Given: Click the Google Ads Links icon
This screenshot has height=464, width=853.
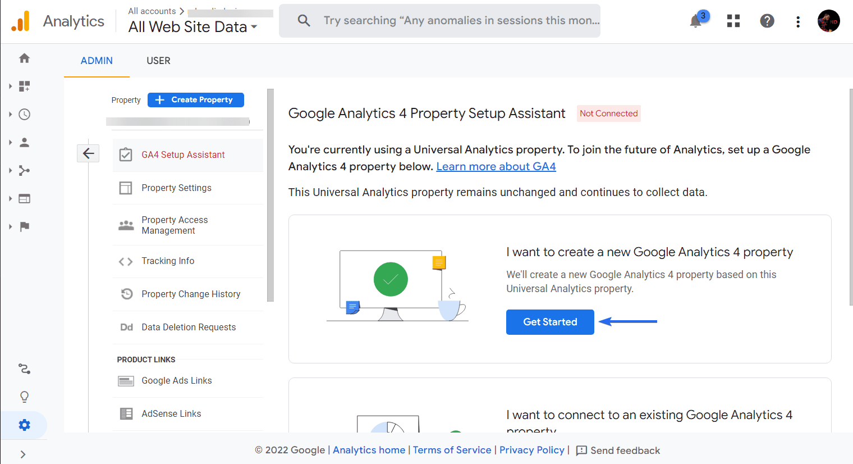Looking at the screenshot, I should click(126, 381).
